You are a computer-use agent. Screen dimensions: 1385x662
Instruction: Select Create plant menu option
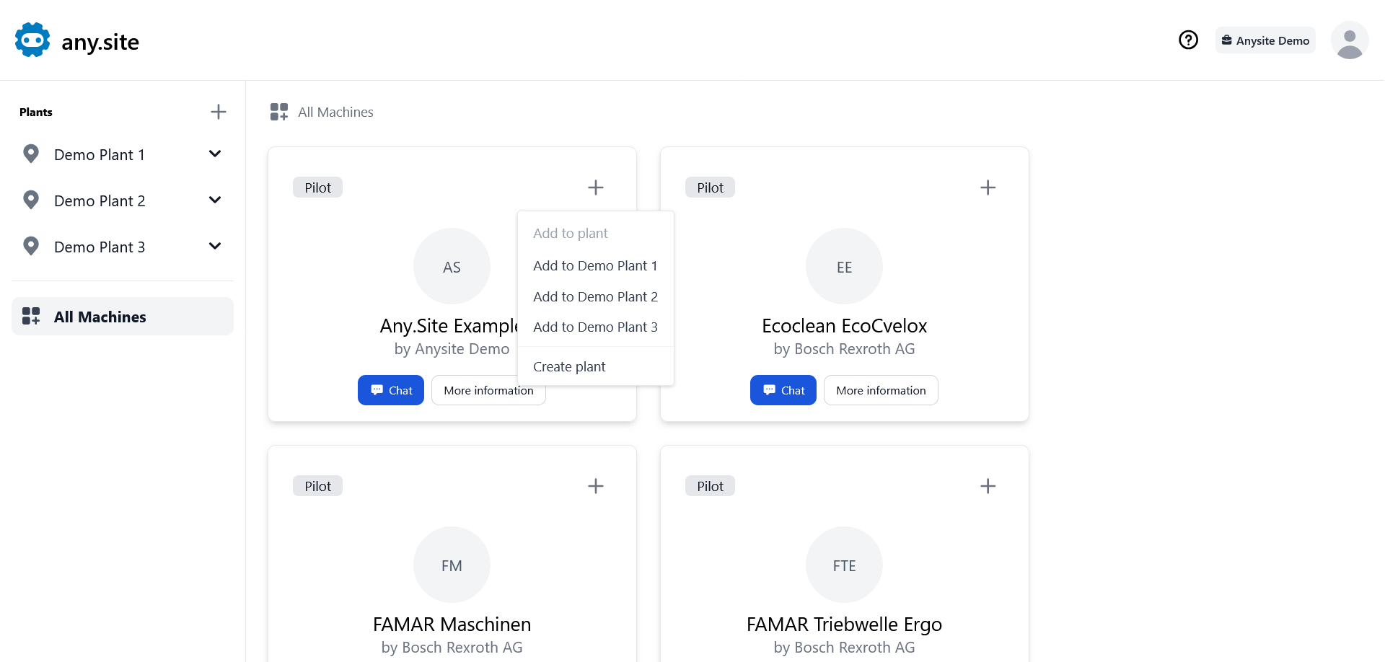tap(569, 366)
